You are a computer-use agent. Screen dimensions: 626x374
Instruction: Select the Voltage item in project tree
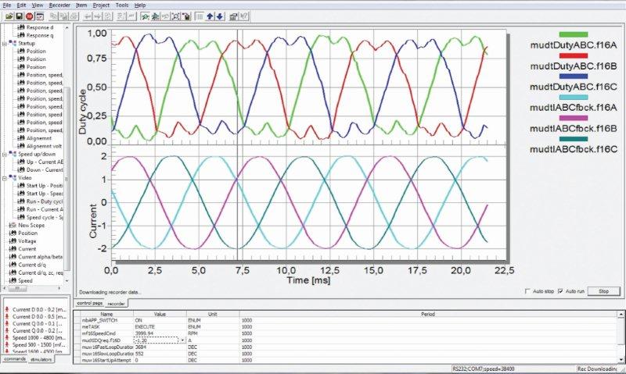tap(27, 240)
